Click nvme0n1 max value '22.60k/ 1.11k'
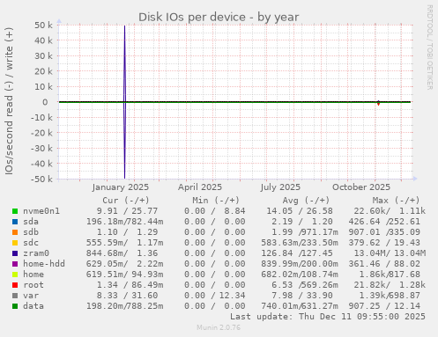This screenshot has width=438, height=337. 390,211
